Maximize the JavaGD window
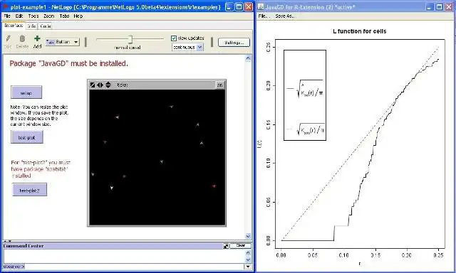The height and width of the screenshot is (273, 456). [439, 6]
